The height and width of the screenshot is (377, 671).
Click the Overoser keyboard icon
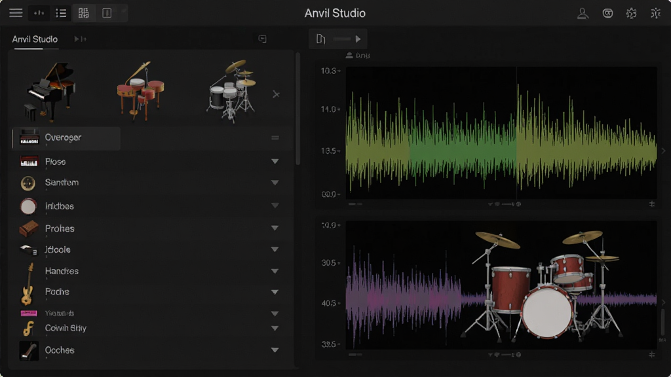[x=29, y=137]
